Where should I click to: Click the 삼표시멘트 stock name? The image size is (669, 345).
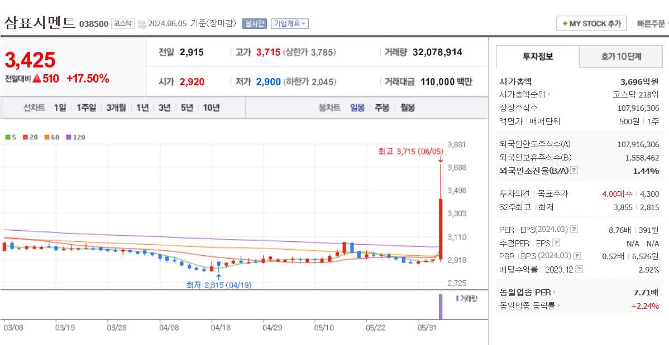coord(40,22)
